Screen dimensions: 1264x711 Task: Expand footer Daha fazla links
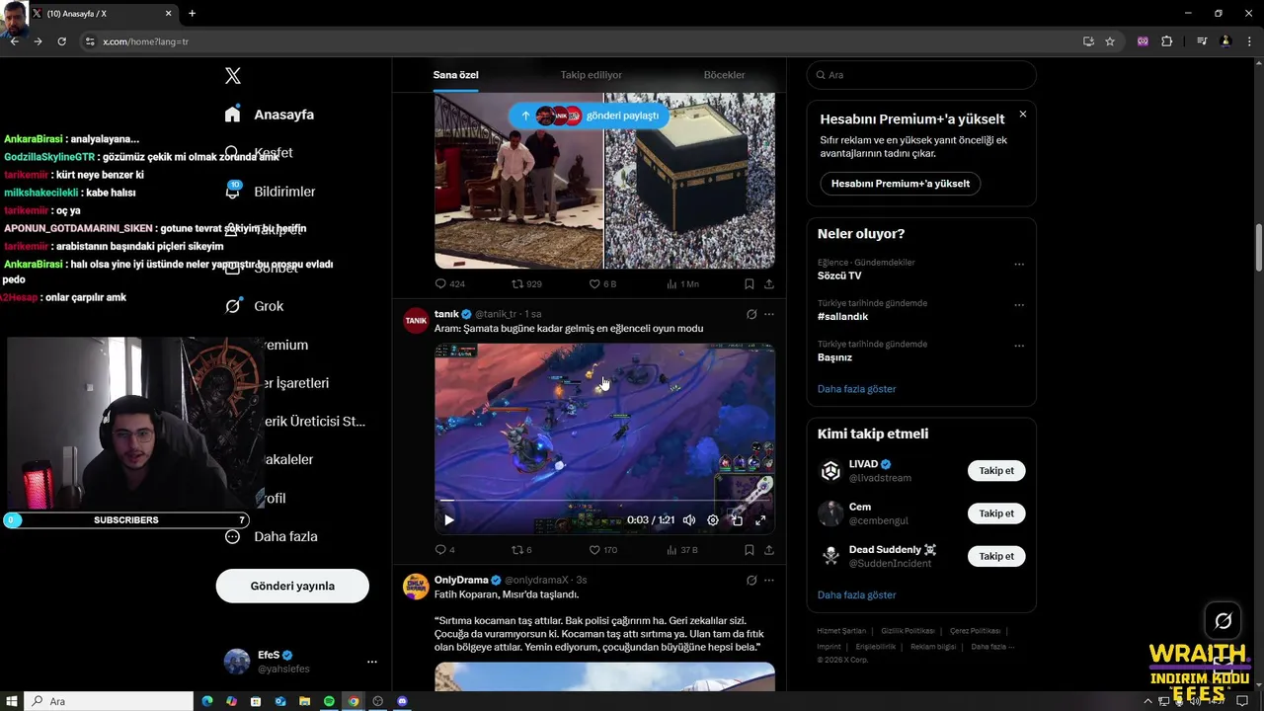[992, 647]
